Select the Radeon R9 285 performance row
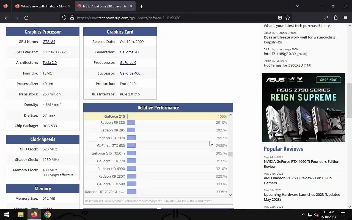The height and width of the screenshot is (220, 352). 156,130
